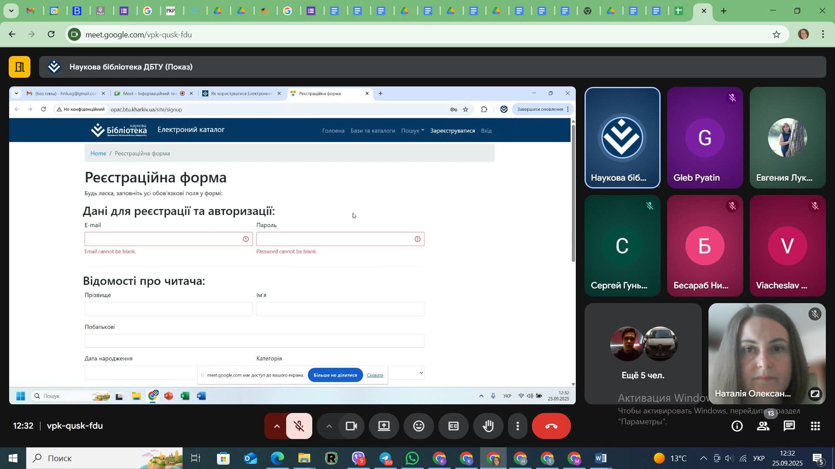Click the share screen icon
Image resolution: width=835 pixels, height=469 pixels.
384,426
